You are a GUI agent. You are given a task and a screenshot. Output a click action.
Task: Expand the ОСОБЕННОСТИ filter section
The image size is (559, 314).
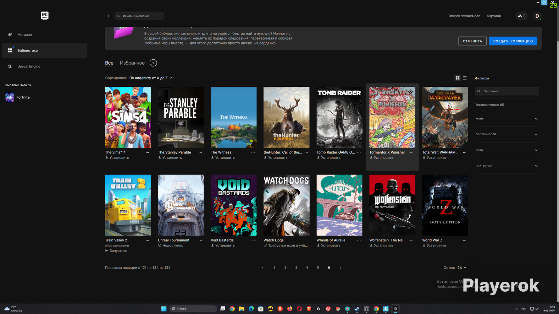coord(507,134)
